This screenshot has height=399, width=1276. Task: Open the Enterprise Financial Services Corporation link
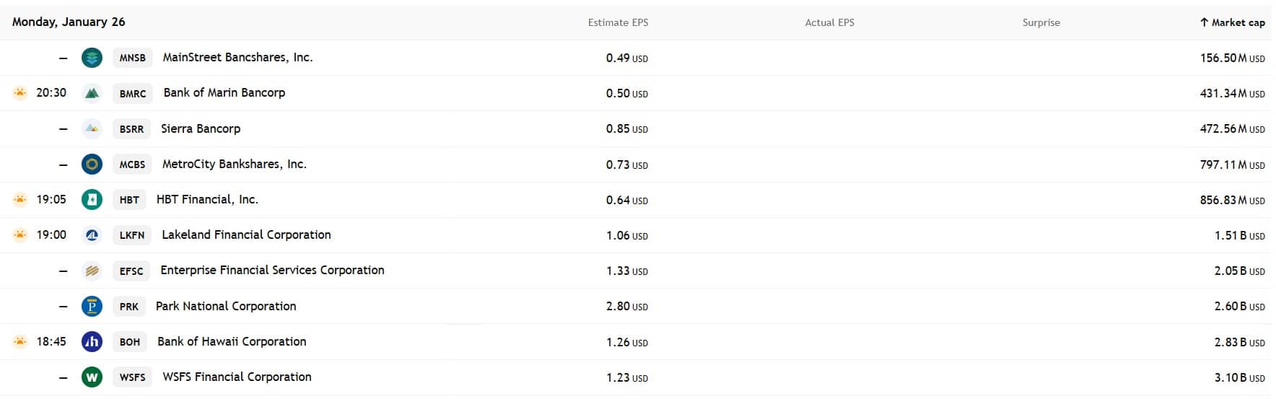click(272, 271)
